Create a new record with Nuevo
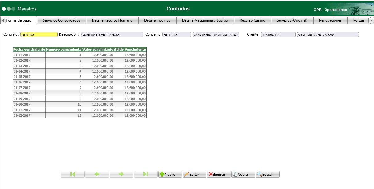 pyautogui.click(x=170, y=174)
